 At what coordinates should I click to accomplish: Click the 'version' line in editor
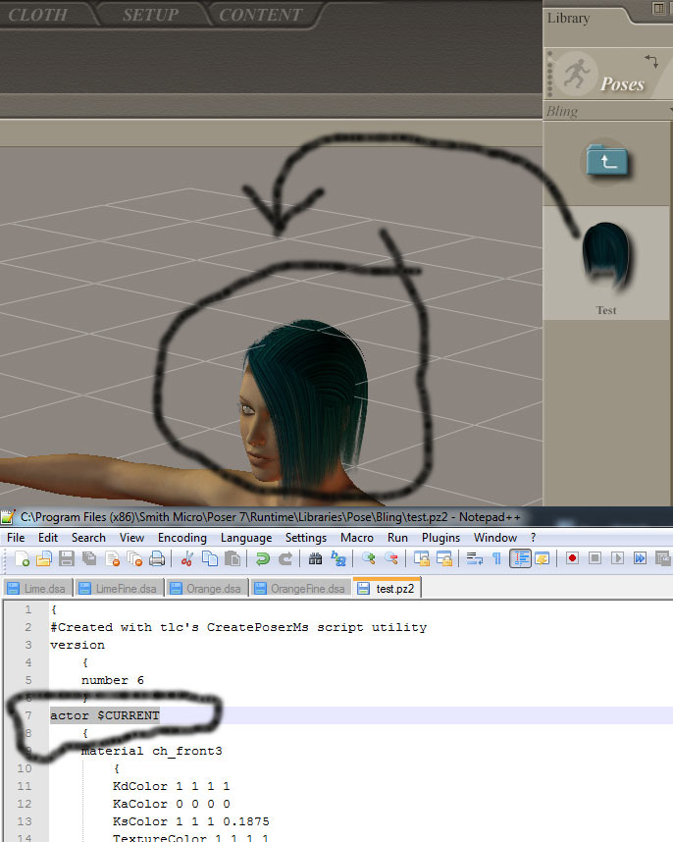(78, 645)
